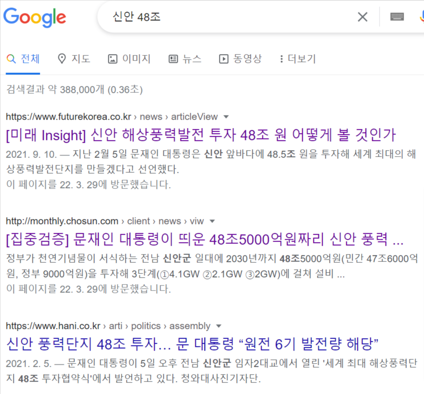Expand hani.co.kr result options arrow
Image resolution: width=424 pixels, height=394 pixels.
[x=219, y=326]
